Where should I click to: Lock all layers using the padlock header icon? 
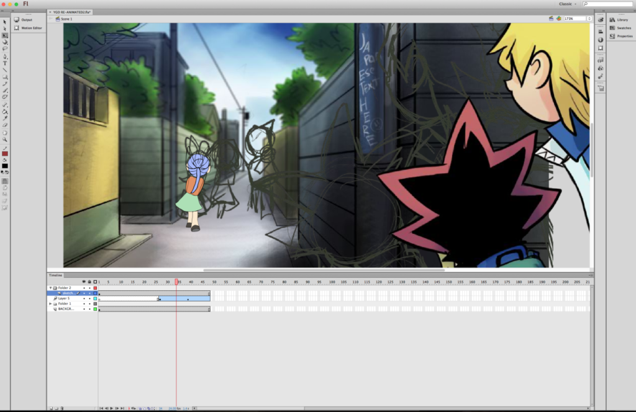[x=89, y=282]
